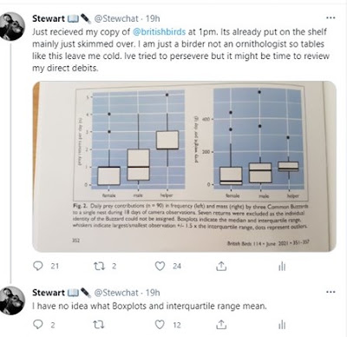Image resolution: width=347 pixels, height=337 pixels.
Task: Open Stewart's profile name on first tweet
Action: [49, 18]
